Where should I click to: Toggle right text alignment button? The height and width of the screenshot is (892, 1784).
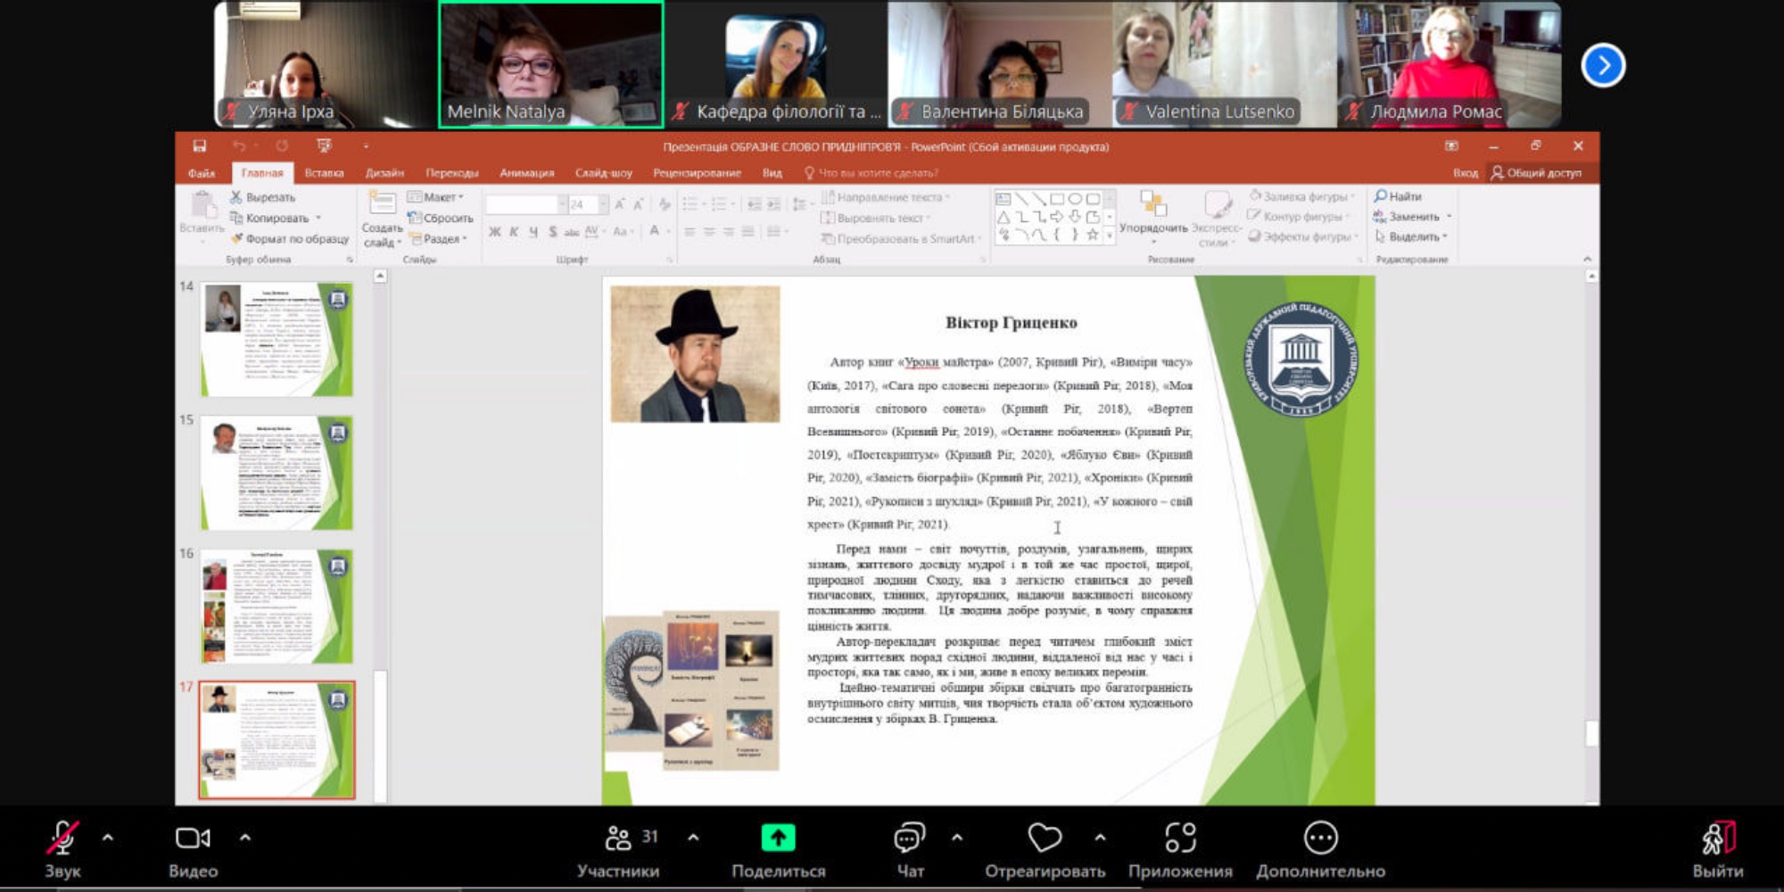(x=729, y=232)
